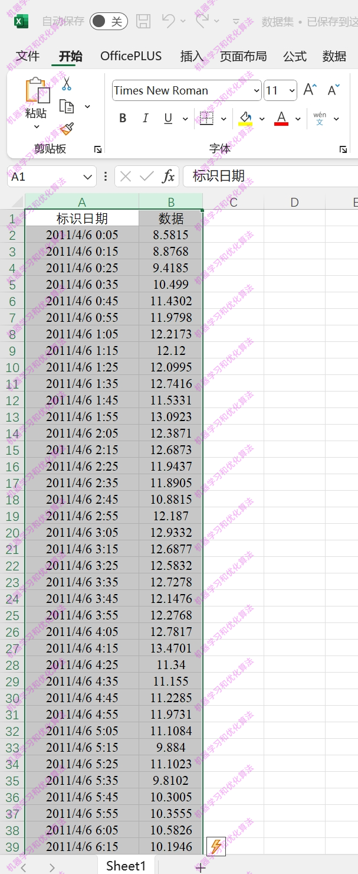This screenshot has width=358, height=874.
Task: Click the Undo arrow icon
Action: 168,20
